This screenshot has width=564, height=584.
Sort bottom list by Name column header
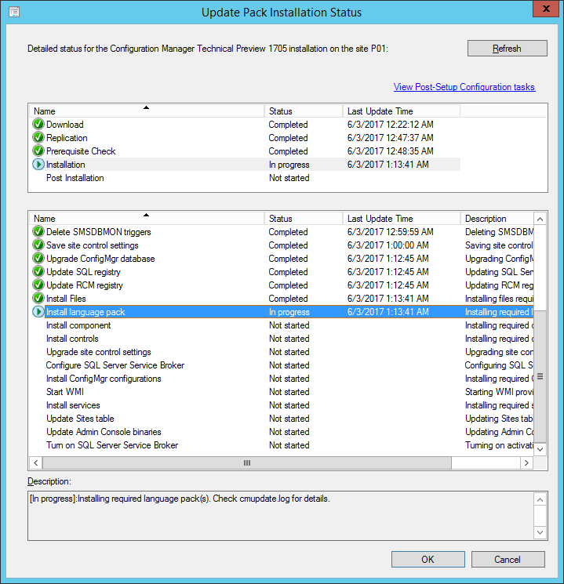tap(147, 218)
